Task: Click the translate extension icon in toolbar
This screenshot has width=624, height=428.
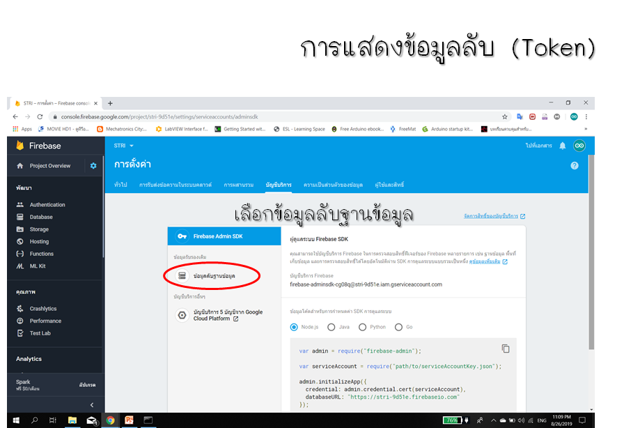Action: tap(520, 117)
